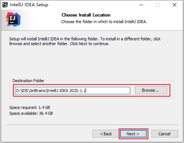Click the 'Destination Folder' group label

pyautogui.click(x=28, y=81)
